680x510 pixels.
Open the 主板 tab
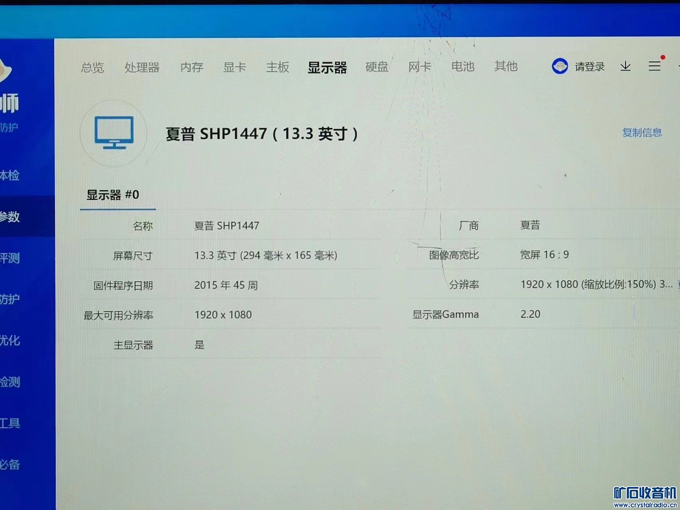pyautogui.click(x=277, y=67)
